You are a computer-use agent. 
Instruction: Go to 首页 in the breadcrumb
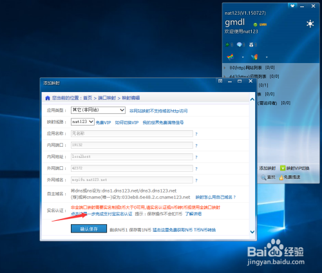coord(88,98)
